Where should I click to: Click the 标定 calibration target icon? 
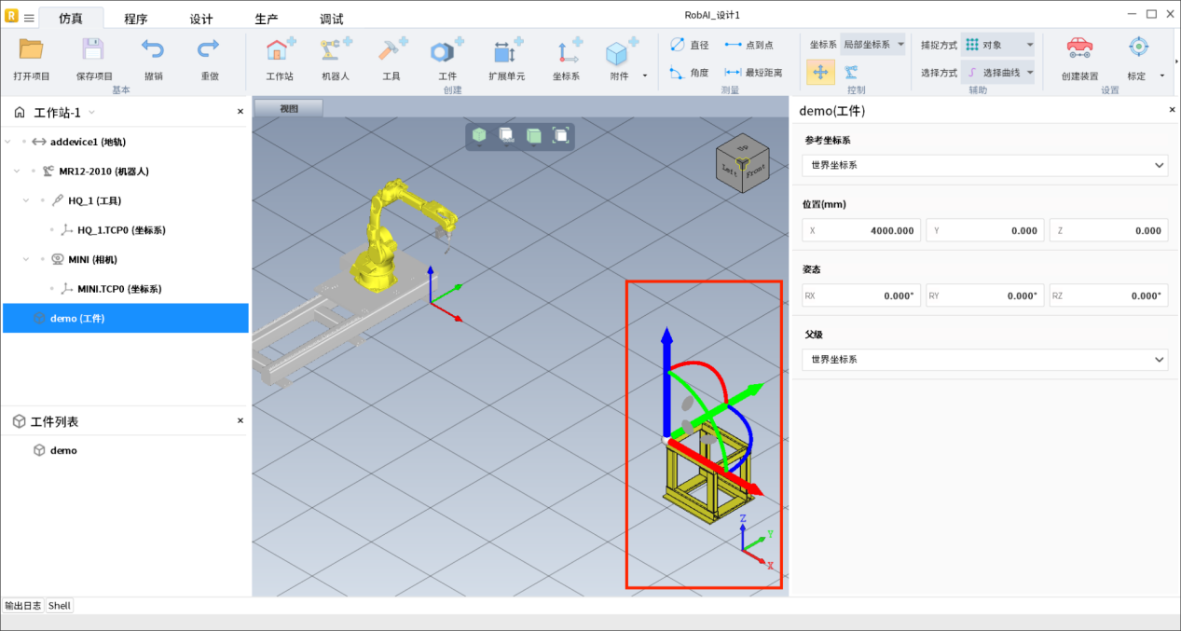(1137, 48)
